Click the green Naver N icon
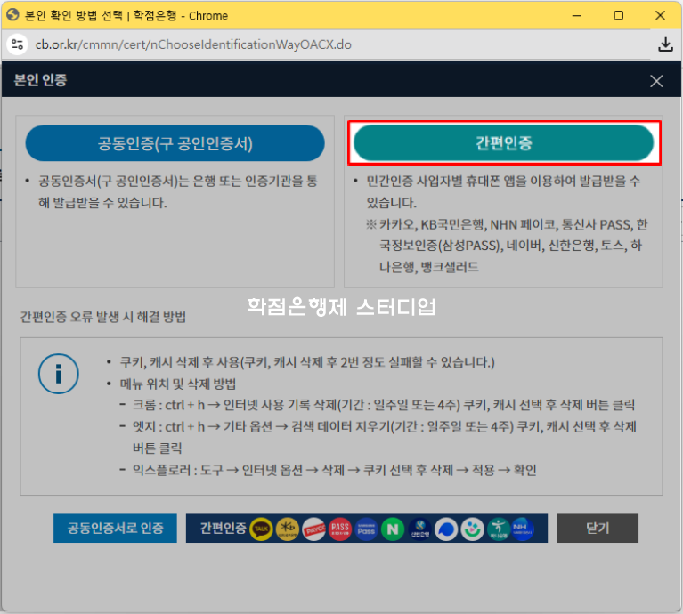 (x=393, y=529)
